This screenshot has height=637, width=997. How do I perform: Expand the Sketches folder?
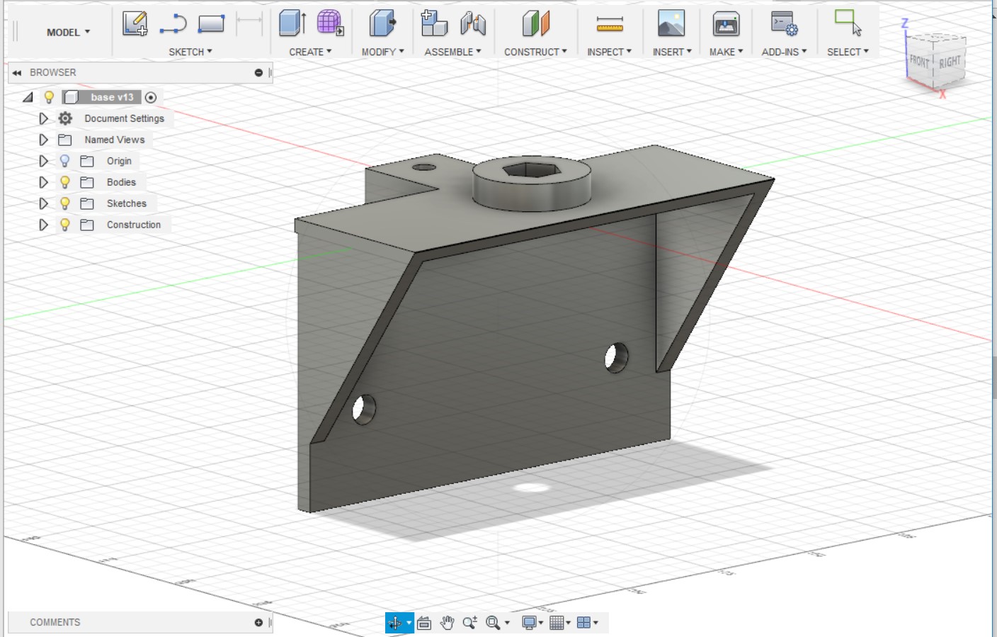coord(43,203)
